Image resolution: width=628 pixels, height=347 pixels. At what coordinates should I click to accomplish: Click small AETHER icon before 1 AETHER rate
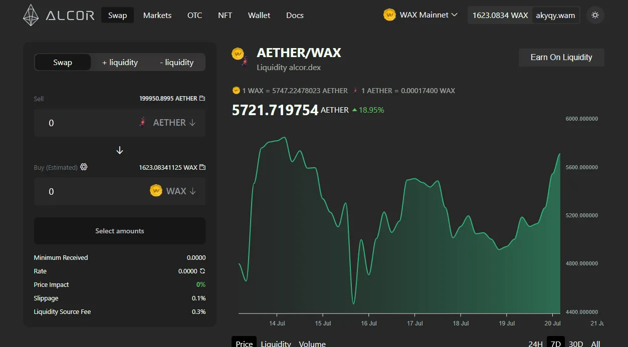coord(355,91)
